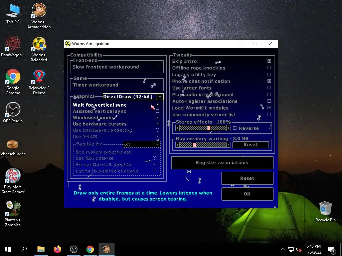Select DirectDraw (32-bit) combo box
The height and width of the screenshot is (256, 342).
pyautogui.click(x=133, y=96)
